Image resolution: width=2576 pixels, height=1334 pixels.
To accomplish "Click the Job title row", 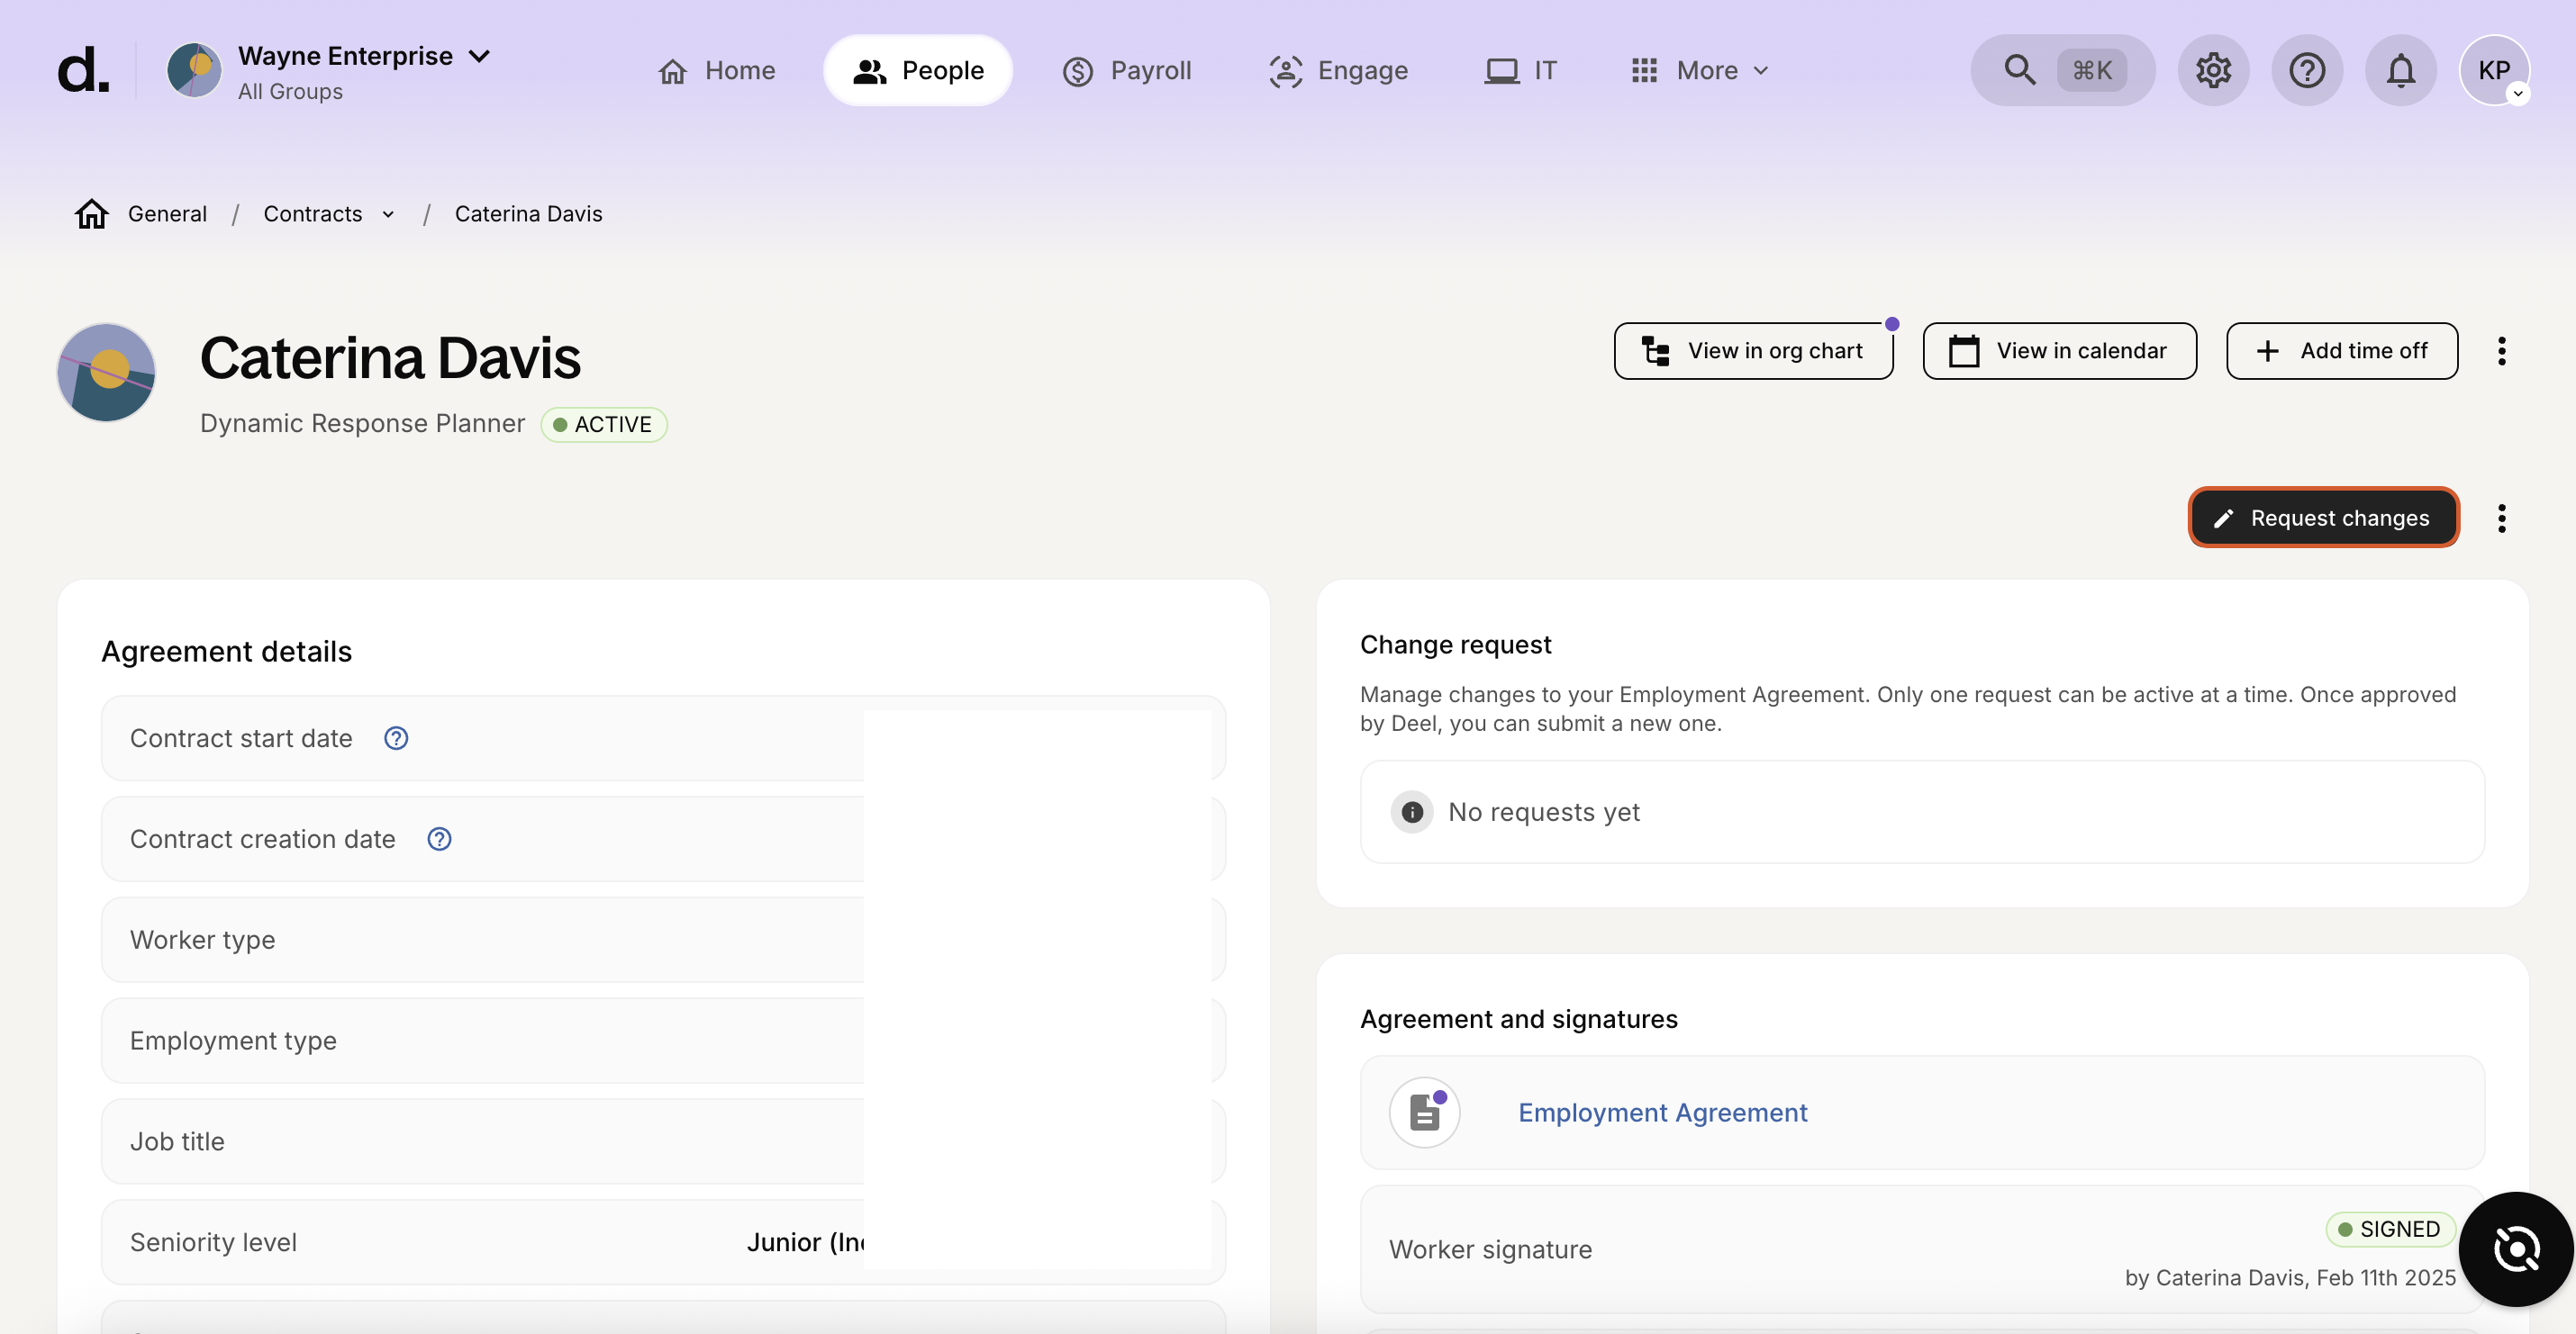I will pos(663,1142).
